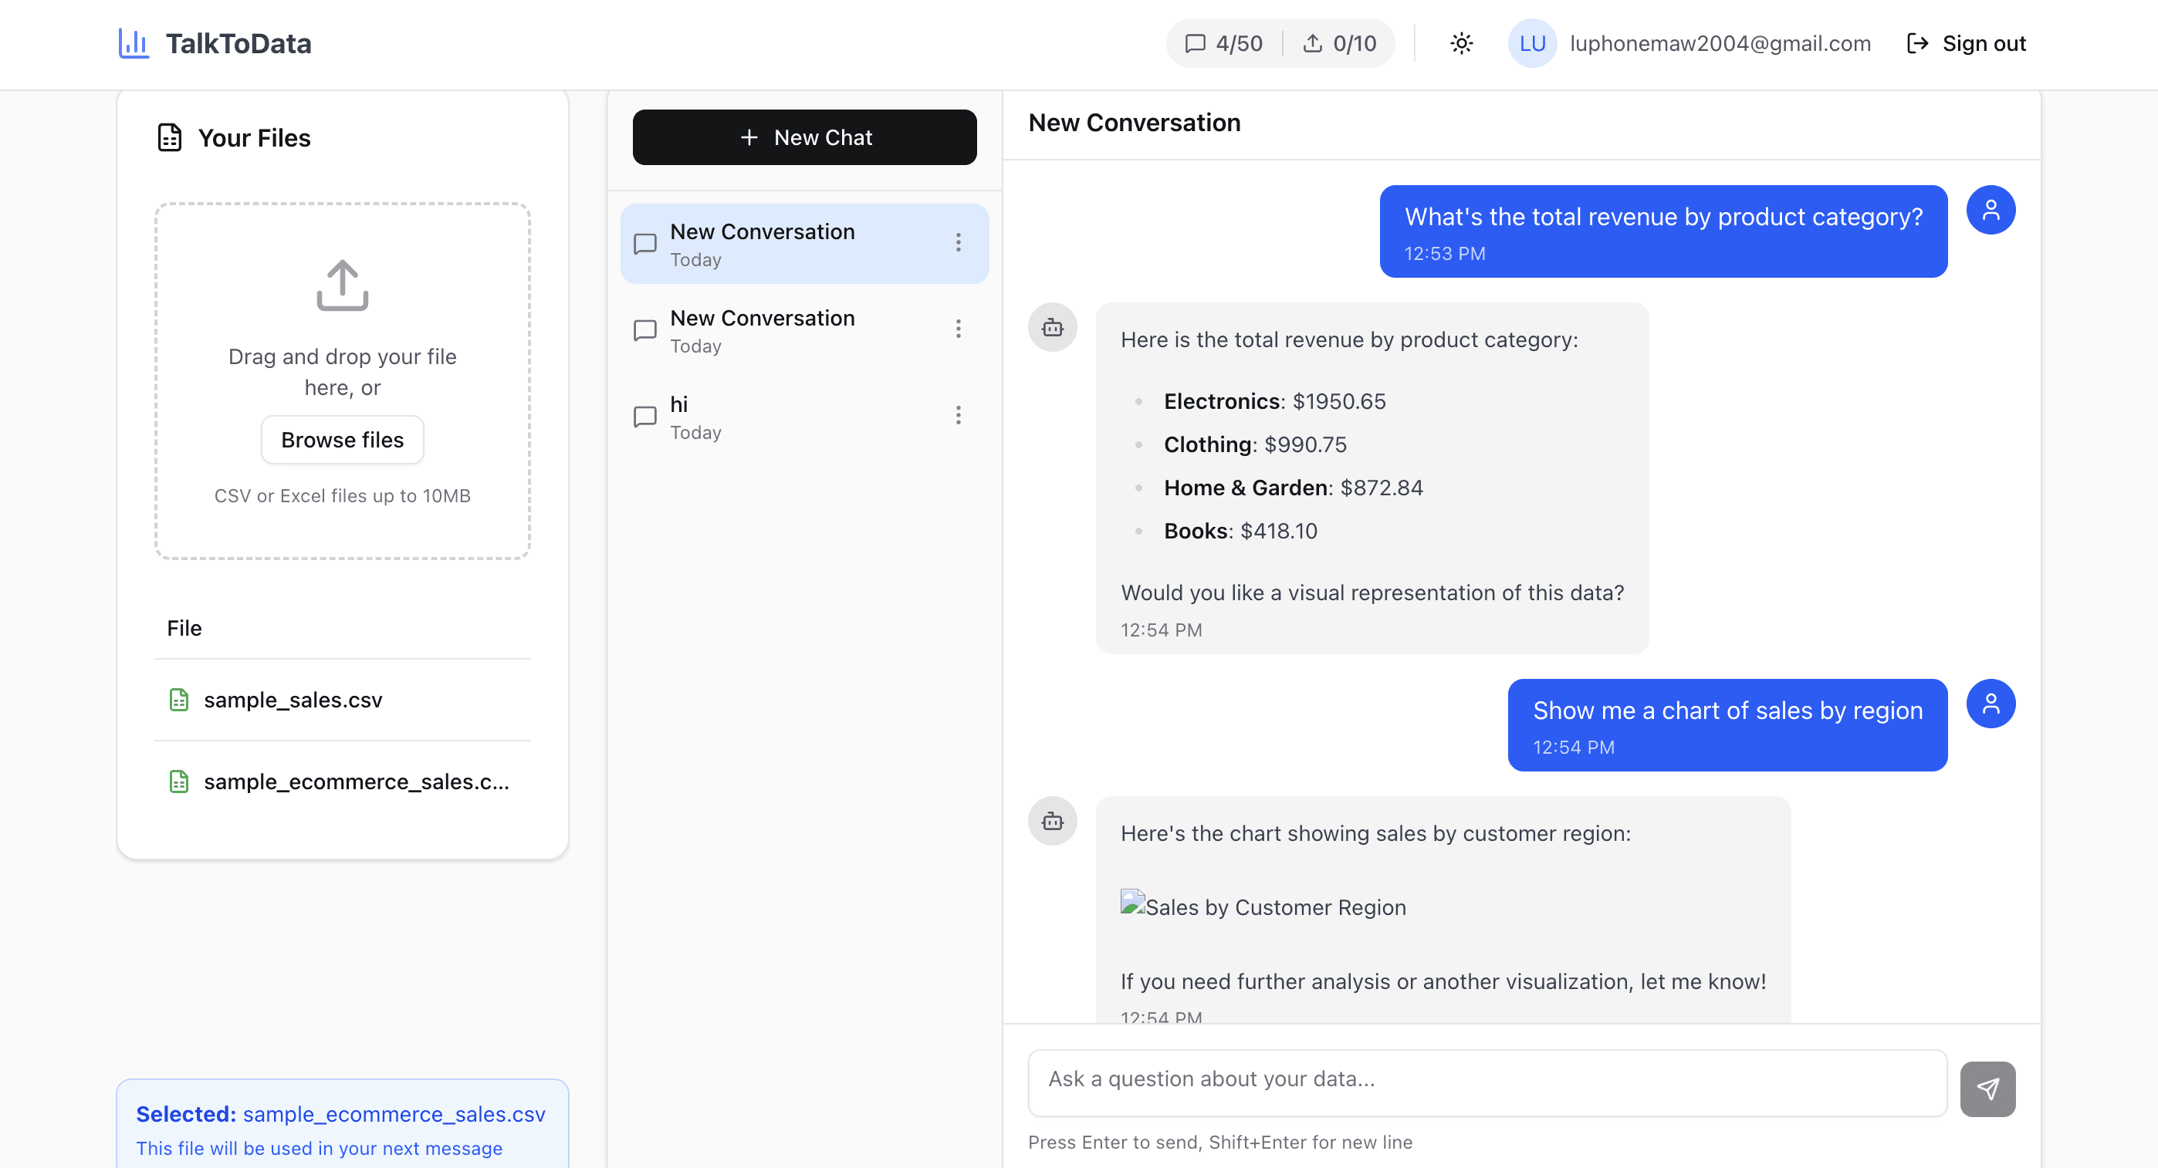This screenshot has height=1168, width=2158.
Task: Click the 0/10 upload quota indicator
Action: click(1340, 43)
